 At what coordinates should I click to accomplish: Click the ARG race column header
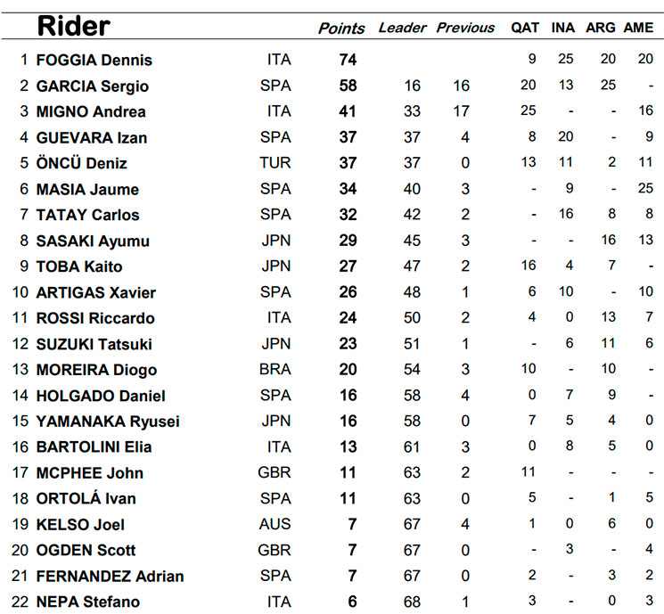[x=601, y=28]
